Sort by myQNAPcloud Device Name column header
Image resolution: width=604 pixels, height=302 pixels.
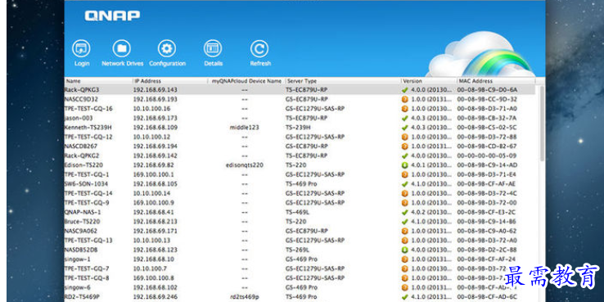[x=246, y=81]
